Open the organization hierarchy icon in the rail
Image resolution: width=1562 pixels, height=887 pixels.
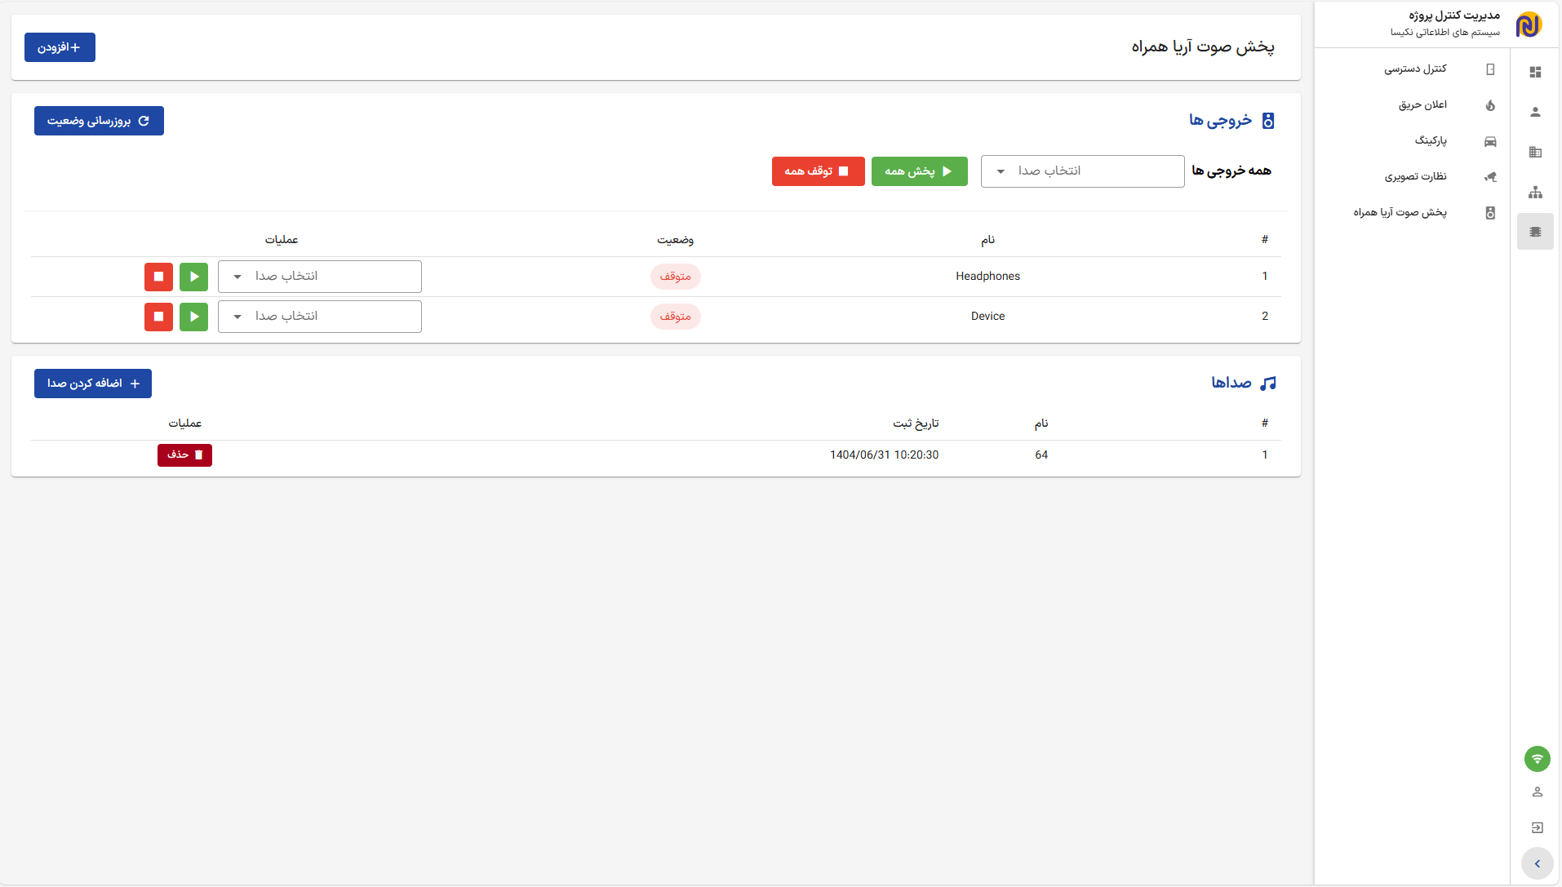click(1535, 193)
